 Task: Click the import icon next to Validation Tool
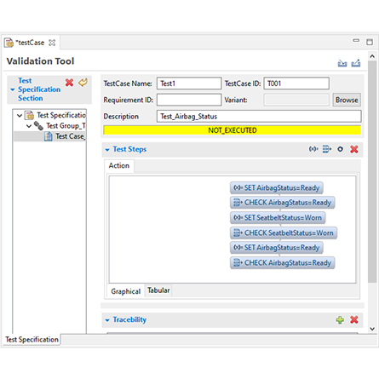tap(342, 63)
